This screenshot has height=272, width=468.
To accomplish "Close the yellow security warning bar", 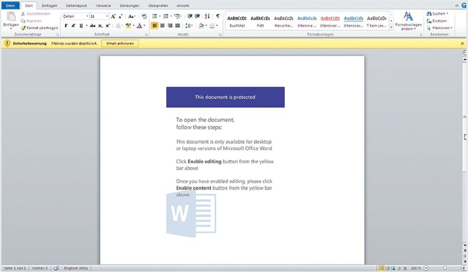I will 462,43.
